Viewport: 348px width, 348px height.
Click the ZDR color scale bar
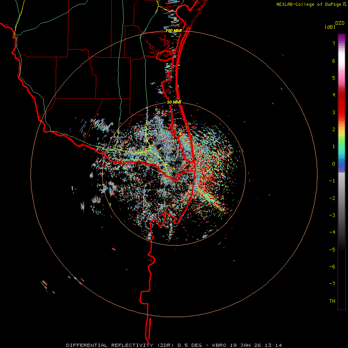click(x=341, y=172)
